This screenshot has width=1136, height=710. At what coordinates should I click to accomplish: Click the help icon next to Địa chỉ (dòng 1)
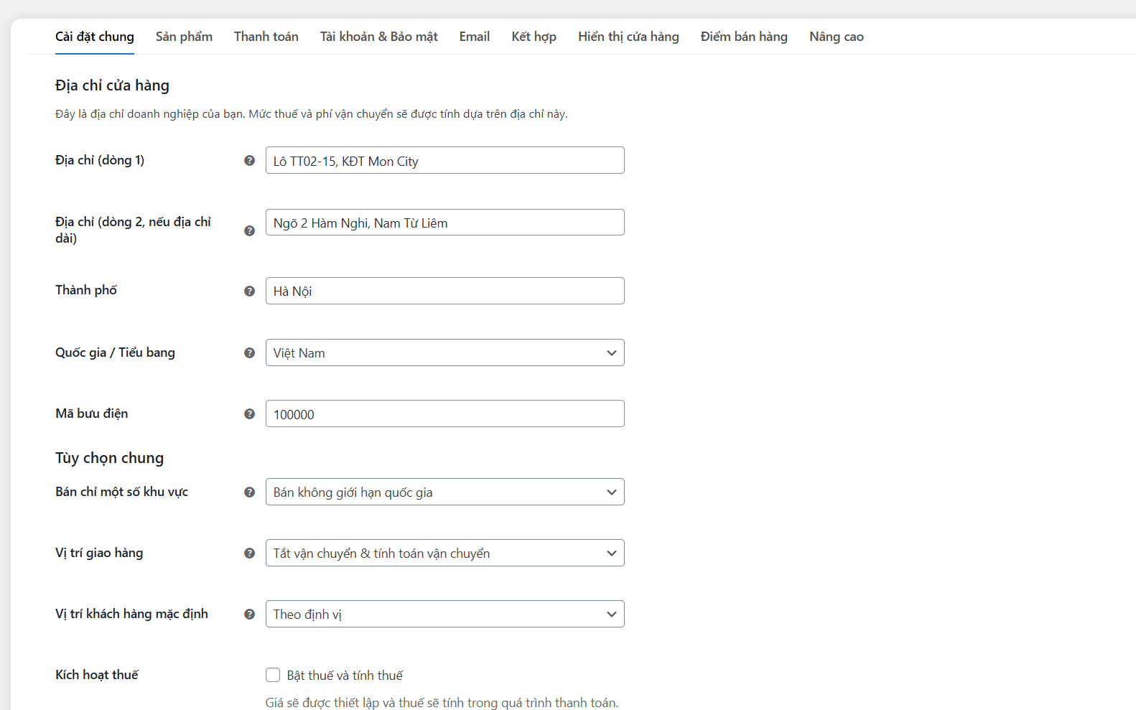coord(249,162)
